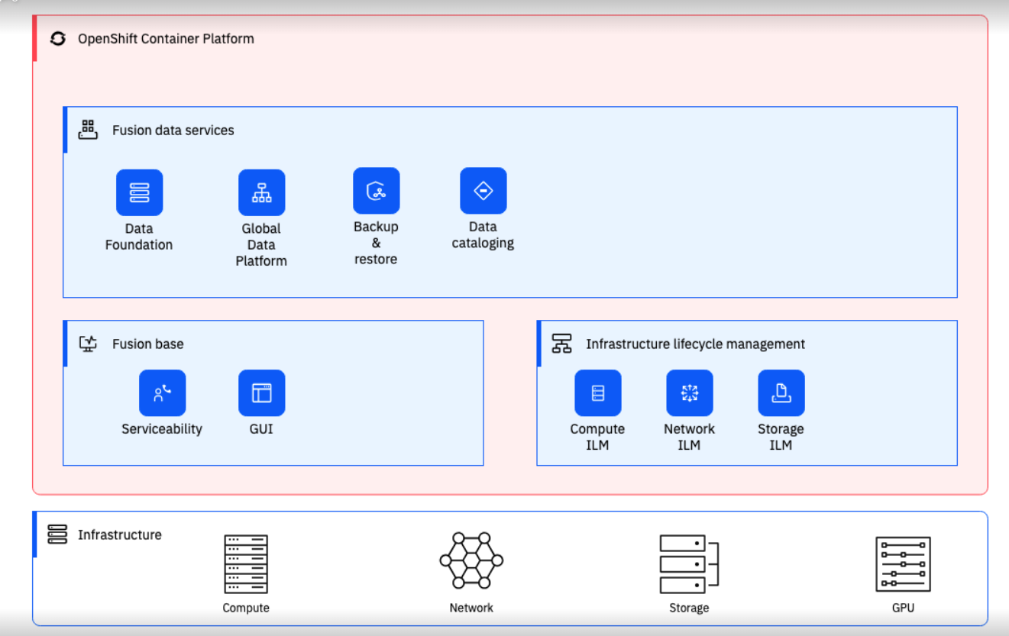Select the Global Data Platform icon

[261, 192]
